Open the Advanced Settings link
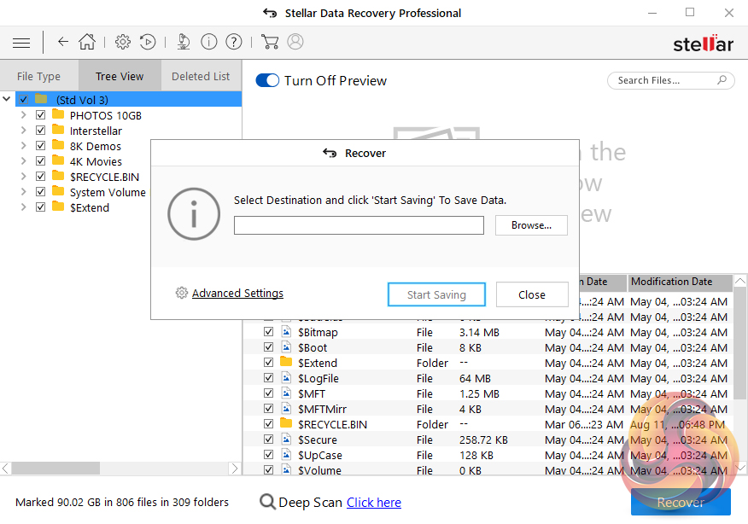This screenshot has height=524, width=748. tap(237, 294)
